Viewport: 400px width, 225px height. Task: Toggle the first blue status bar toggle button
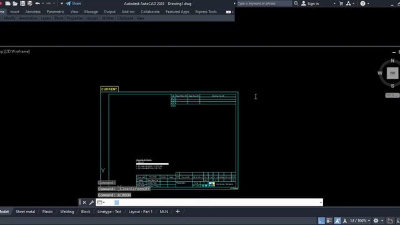click(x=321, y=221)
